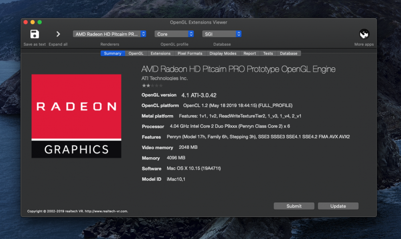
Task: Close the OpenGL Extensions Viewer window
Action: point(26,22)
